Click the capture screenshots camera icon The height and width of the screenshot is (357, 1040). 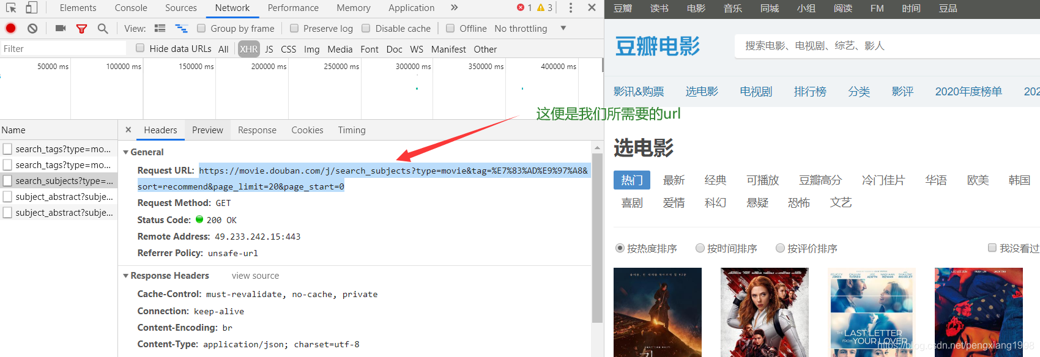click(61, 28)
